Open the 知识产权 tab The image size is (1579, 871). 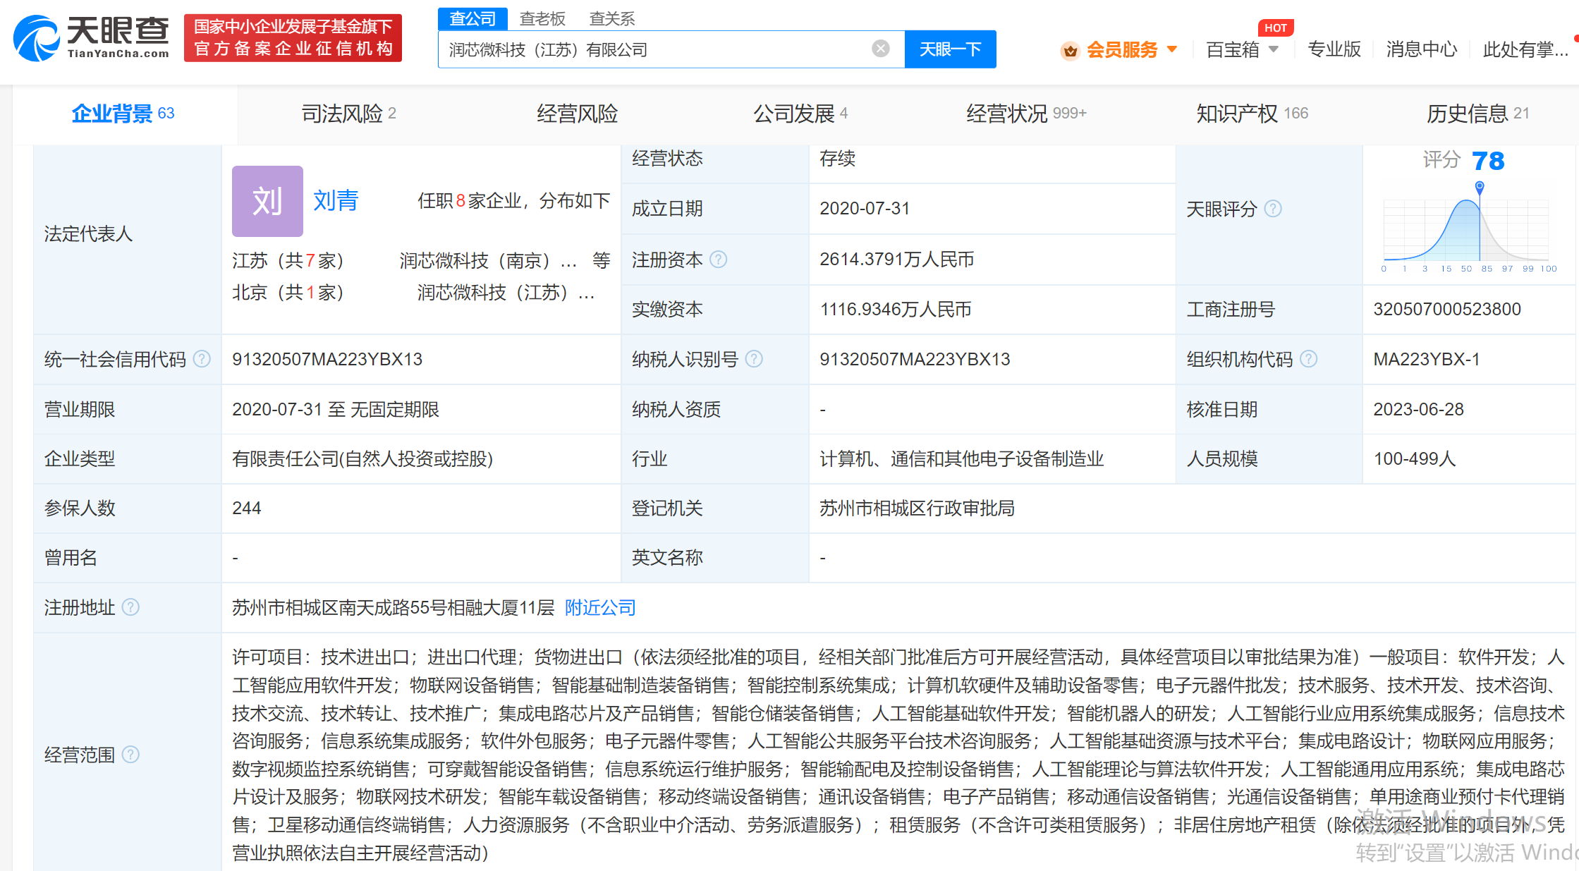pyautogui.click(x=1252, y=114)
